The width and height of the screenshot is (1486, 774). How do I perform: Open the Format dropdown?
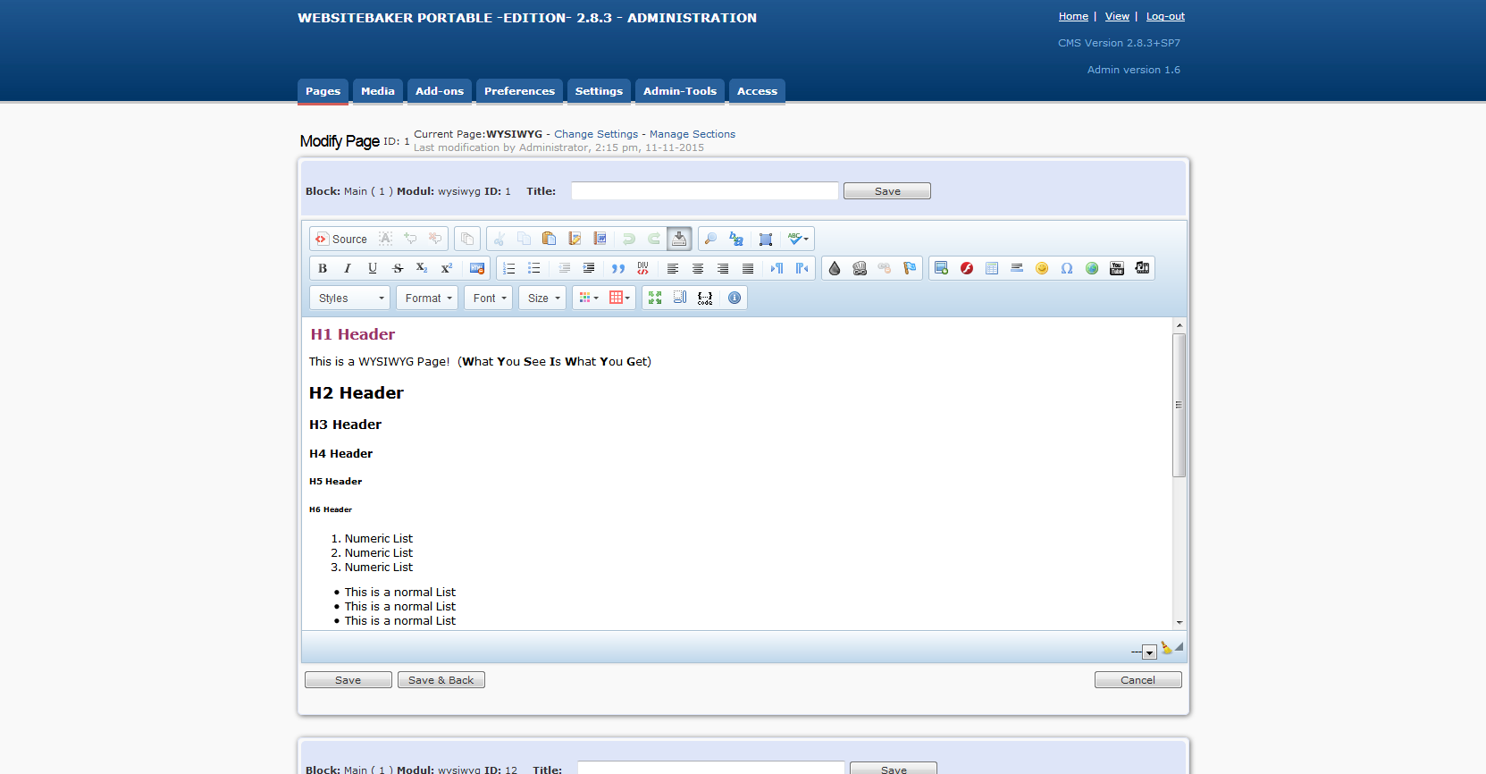(429, 298)
